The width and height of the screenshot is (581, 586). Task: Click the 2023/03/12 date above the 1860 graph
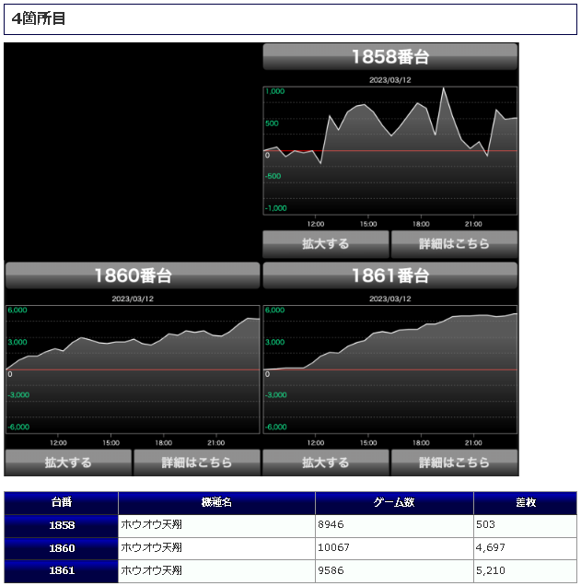point(133,299)
